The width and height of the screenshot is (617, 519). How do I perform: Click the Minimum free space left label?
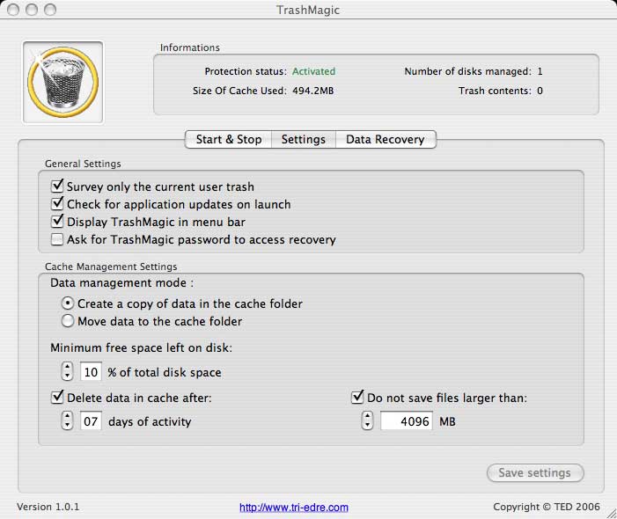141,347
